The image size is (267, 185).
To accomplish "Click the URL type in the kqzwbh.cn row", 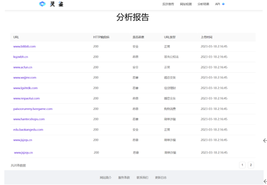I will (171, 57).
